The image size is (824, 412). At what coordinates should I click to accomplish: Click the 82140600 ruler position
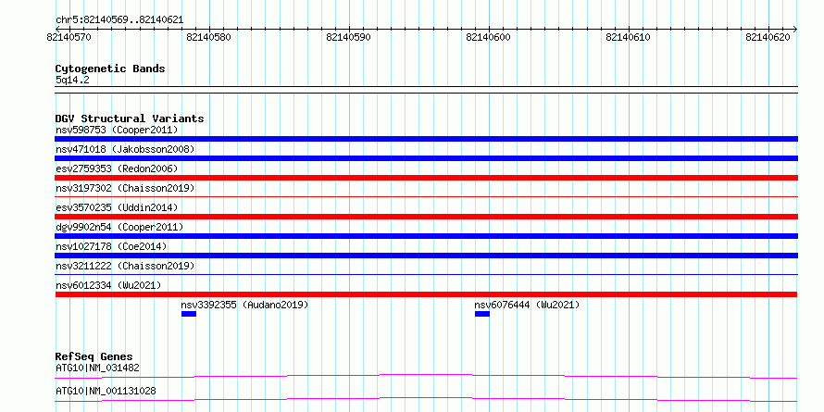coord(488,37)
